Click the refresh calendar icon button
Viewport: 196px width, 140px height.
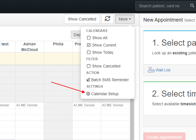click(108, 19)
